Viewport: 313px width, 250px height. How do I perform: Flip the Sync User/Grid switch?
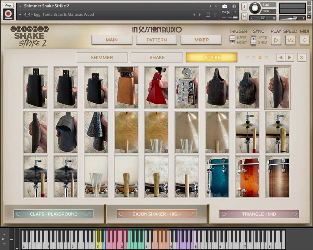click(x=253, y=40)
